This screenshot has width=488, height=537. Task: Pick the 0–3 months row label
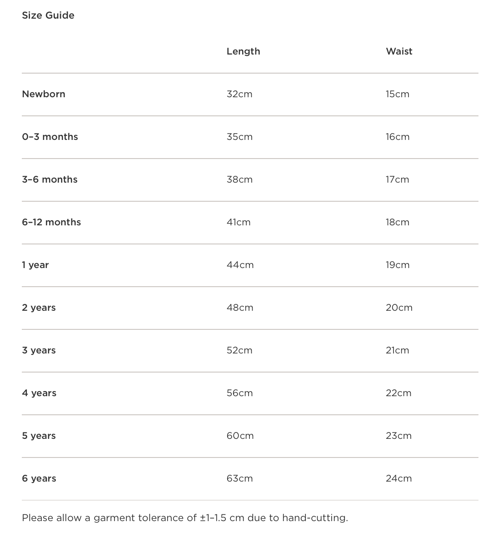pos(50,137)
